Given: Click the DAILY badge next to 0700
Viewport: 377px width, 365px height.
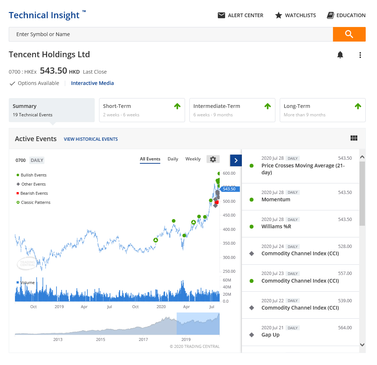Looking at the screenshot, I should 37,160.
